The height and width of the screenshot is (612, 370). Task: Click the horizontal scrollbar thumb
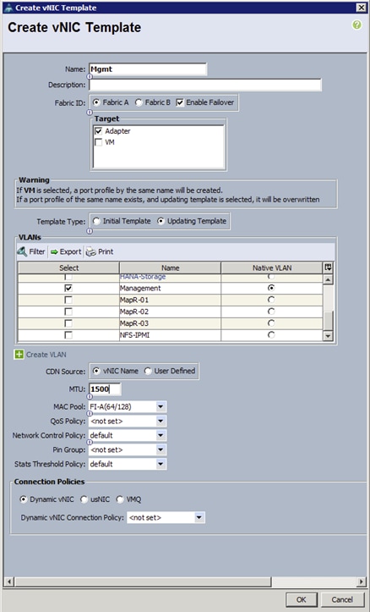143,582
